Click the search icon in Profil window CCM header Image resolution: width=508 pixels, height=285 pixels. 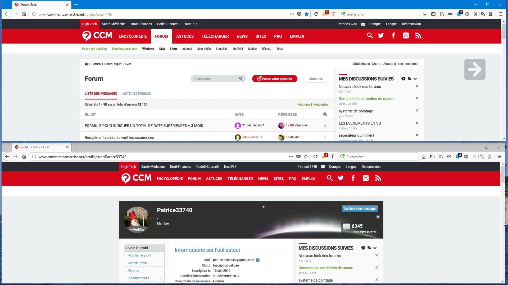click(329, 178)
